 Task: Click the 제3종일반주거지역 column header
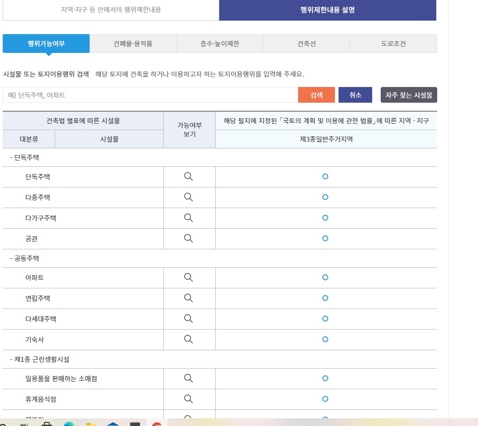pos(326,139)
